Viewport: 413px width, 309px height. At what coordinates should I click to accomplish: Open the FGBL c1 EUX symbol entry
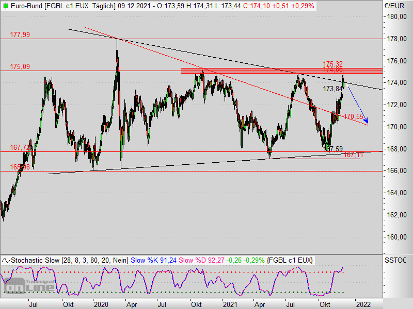pos(67,7)
